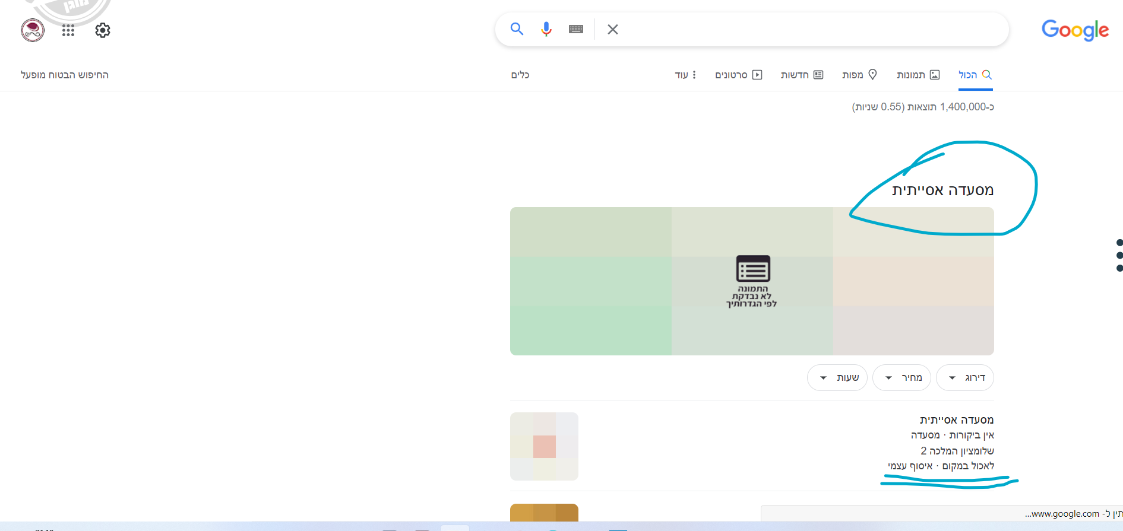The height and width of the screenshot is (531, 1123).
Task: Click the image-blocked icon on the map
Action: pyautogui.click(x=753, y=269)
